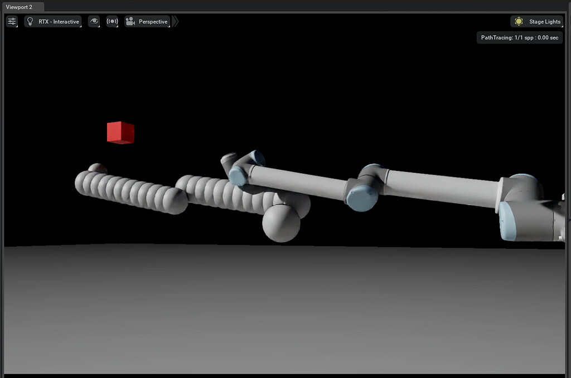The image size is (571, 378).
Task: Click the camera icon on the Perspective button
Action: click(129, 21)
